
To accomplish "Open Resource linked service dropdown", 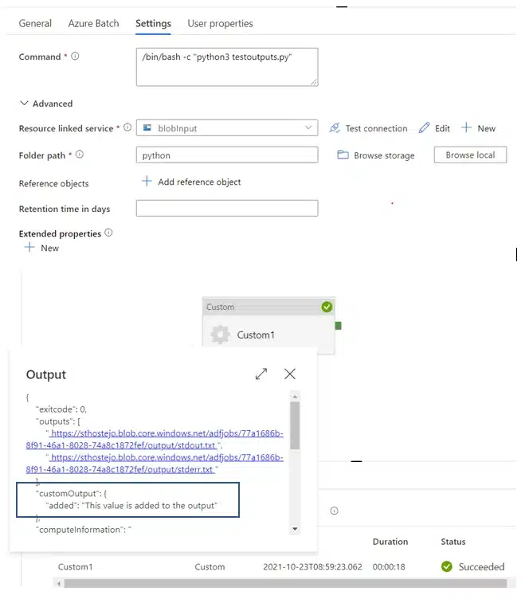I will (227, 128).
